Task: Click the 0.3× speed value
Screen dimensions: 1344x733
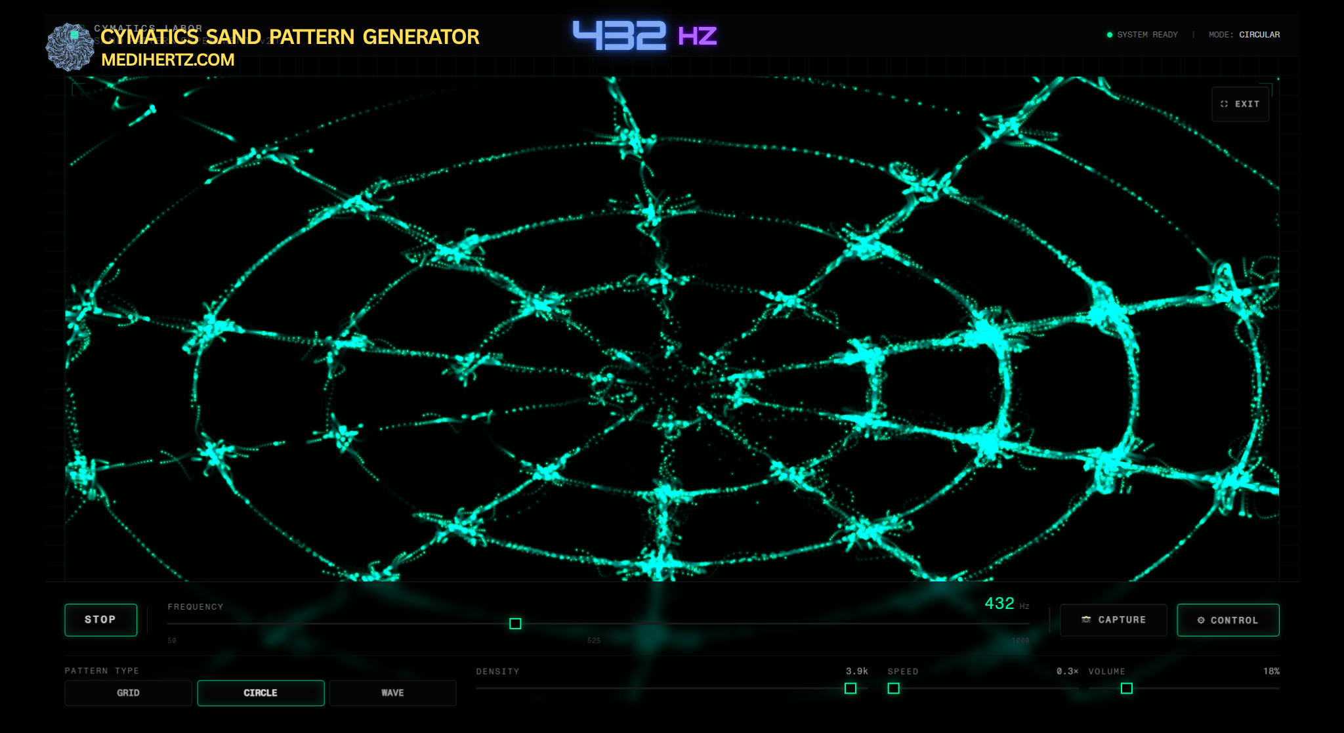Action: pos(1067,671)
